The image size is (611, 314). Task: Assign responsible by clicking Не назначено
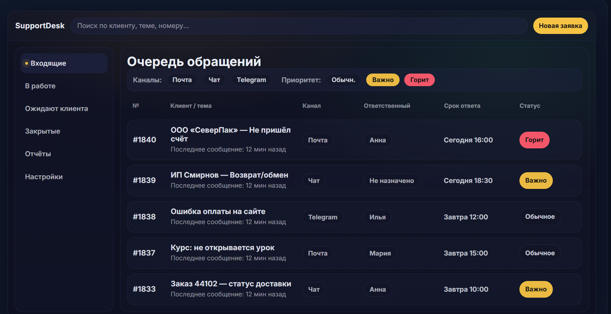point(392,180)
